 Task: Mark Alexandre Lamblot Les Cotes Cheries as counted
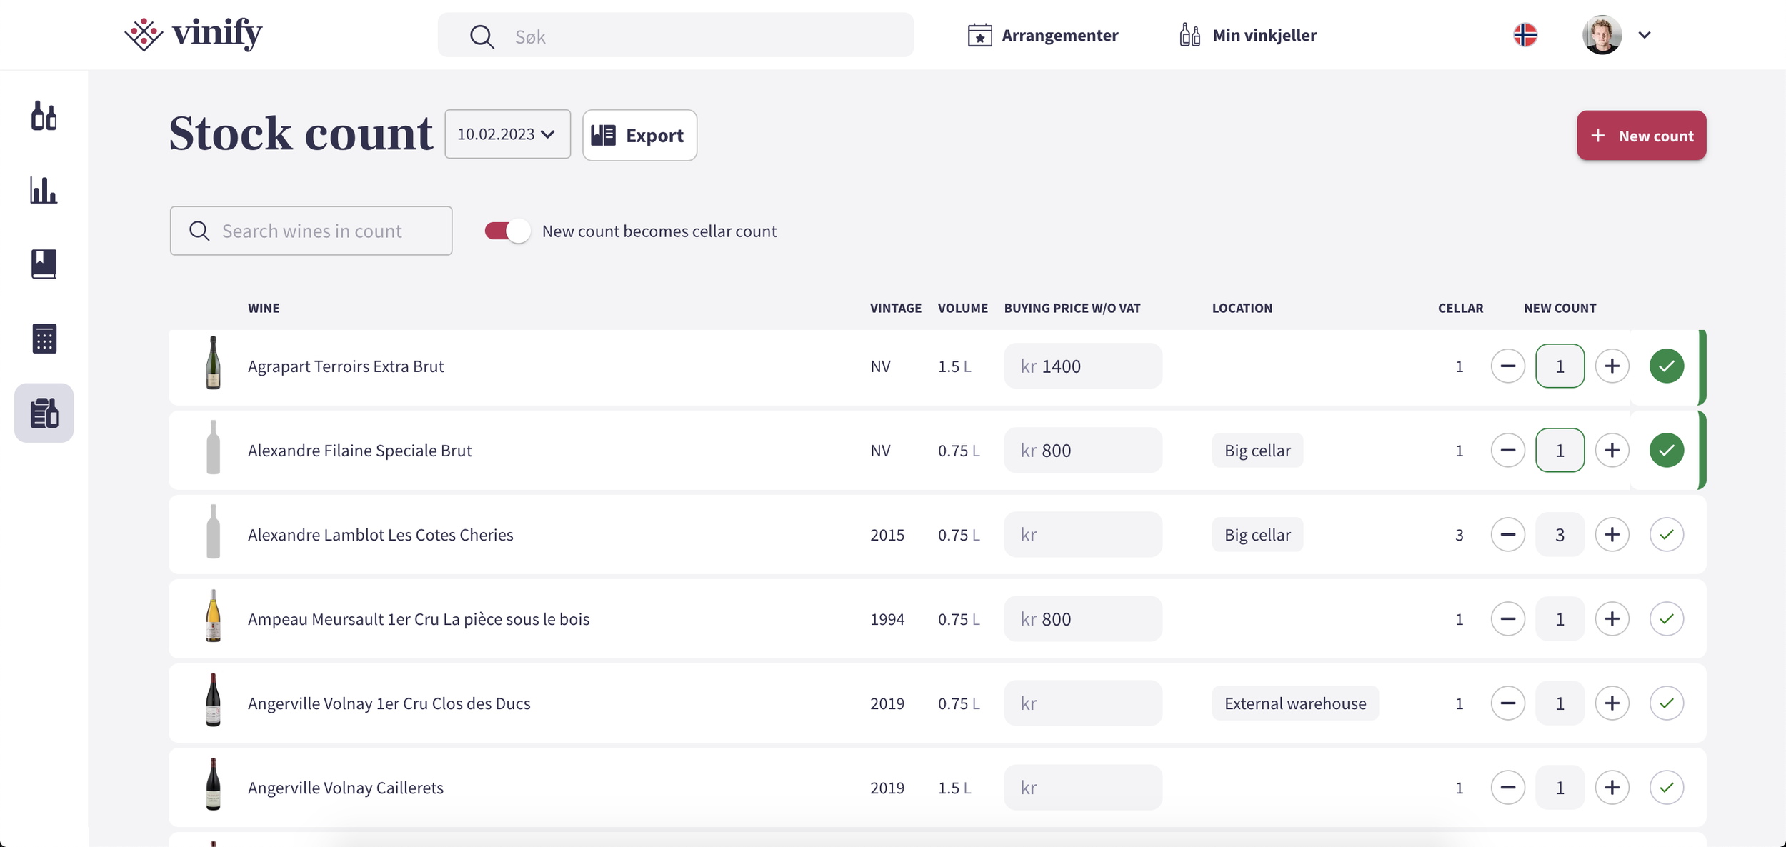(x=1667, y=533)
